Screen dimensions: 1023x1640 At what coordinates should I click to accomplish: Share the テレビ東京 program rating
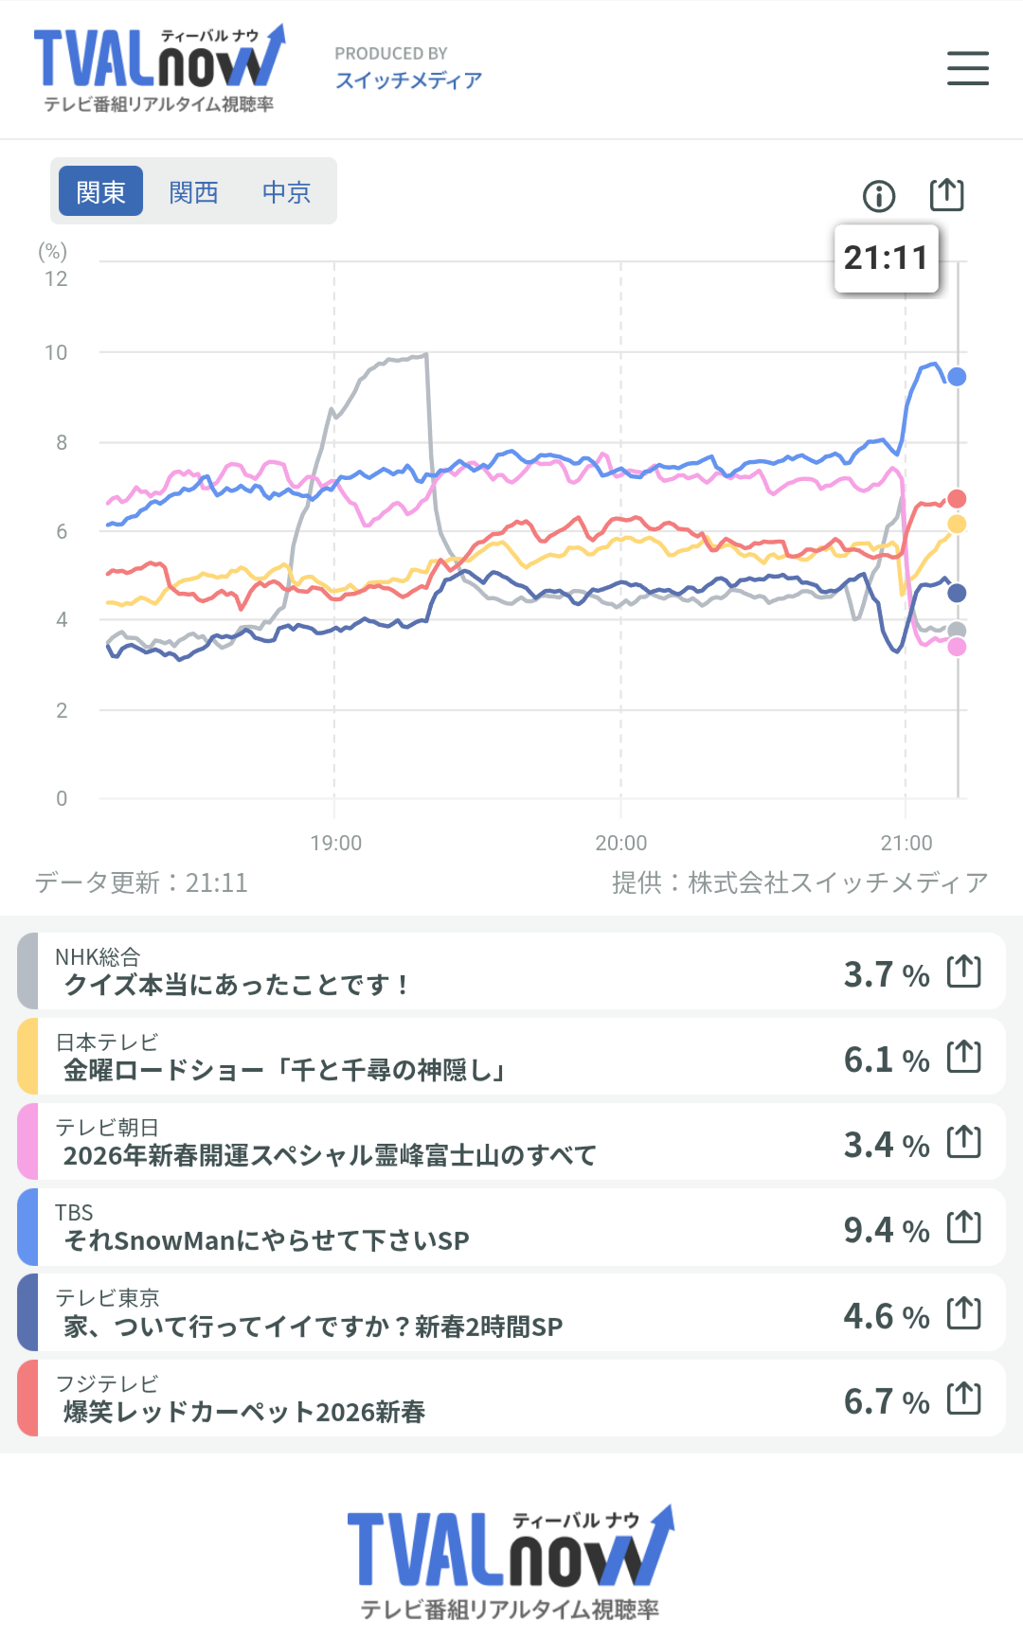point(964,1313)
